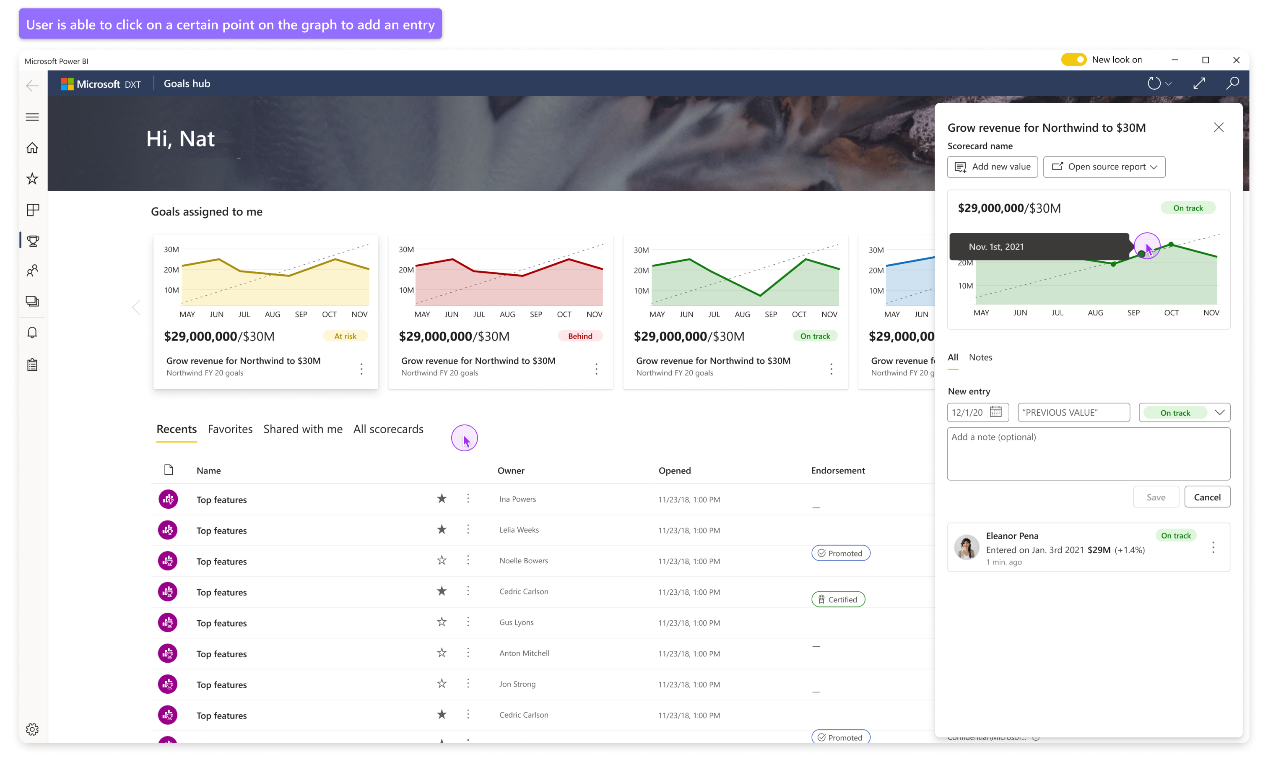Click the Save button
Screen dimensions: 1268x760
(x=1155, y=497)
